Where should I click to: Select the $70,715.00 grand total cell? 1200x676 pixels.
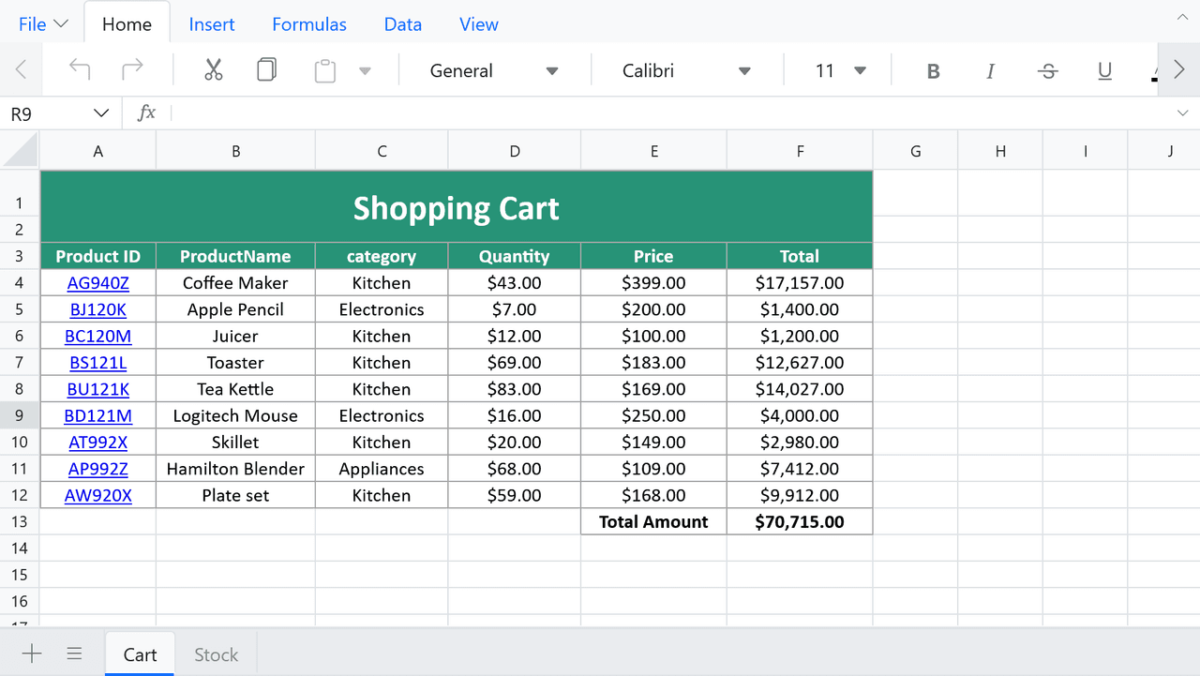click(x=800, y=521)
